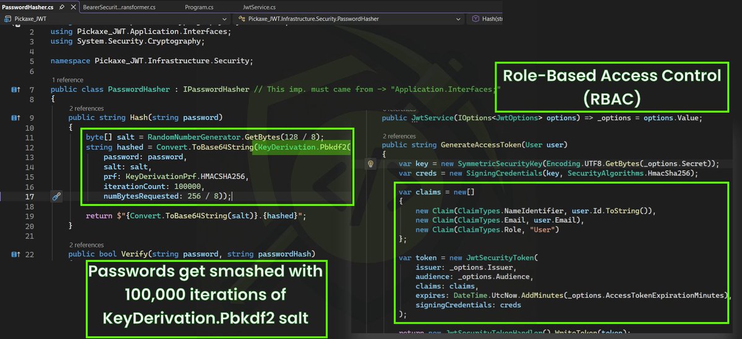Click 'using System.Security.Cryptography' on line 3
The height and width of the screenshot is (339, 742).
(127, 41)
